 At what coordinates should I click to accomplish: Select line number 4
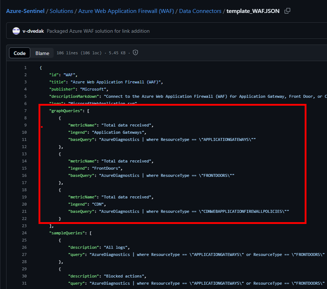click(25, 89)
